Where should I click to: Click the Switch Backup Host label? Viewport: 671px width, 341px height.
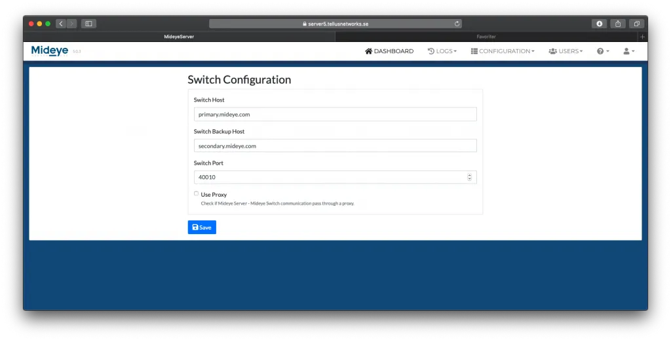(x=219, y=132)
